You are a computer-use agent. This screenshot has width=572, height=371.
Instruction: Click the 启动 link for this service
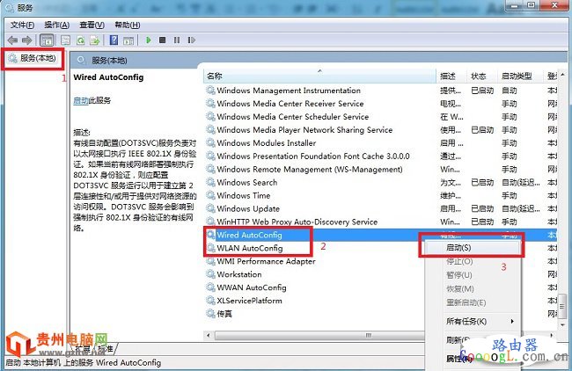81,101
